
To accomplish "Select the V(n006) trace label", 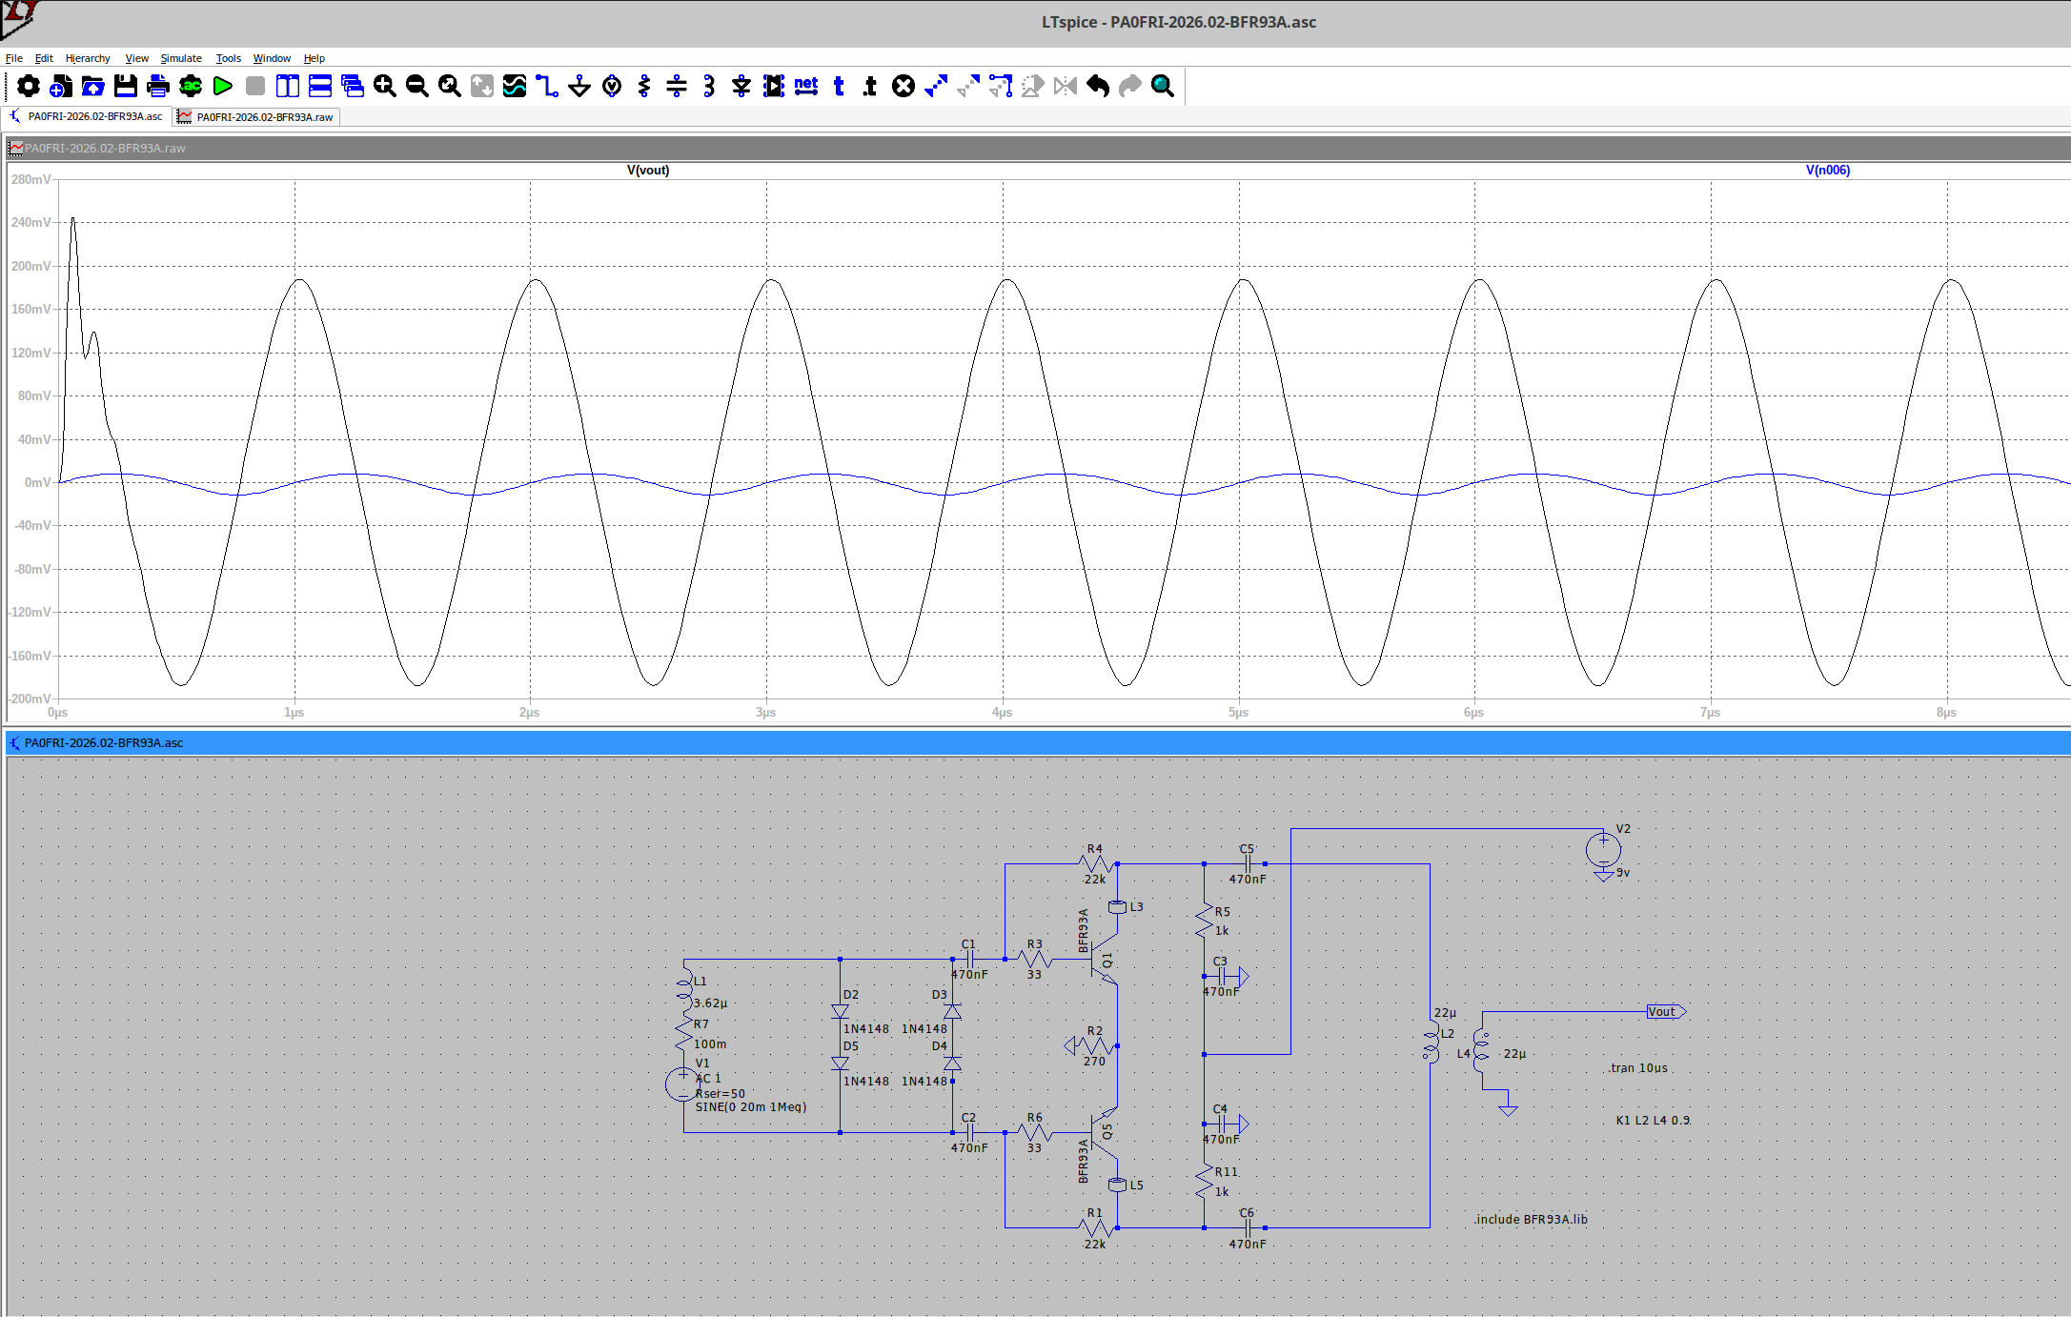I will (1828, 170).
